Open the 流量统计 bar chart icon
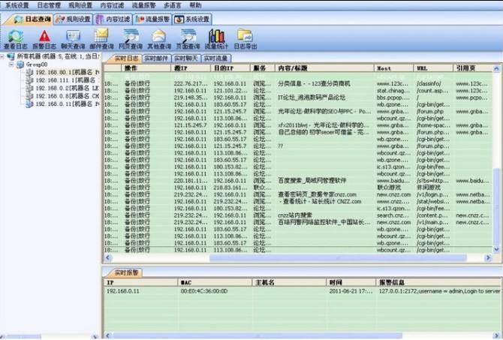Image resolution: width=503 pixels, height=340 pixels. point(216,39)
